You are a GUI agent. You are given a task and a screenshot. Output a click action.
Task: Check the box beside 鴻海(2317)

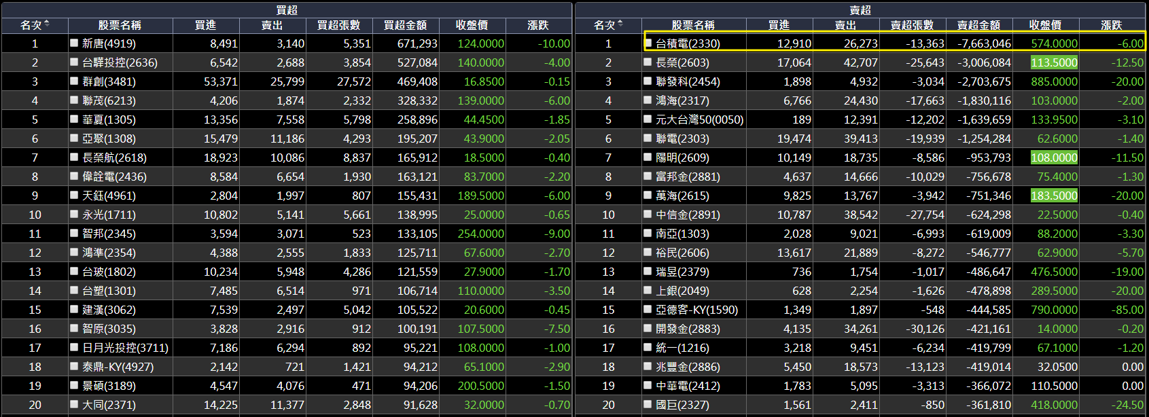point(648,100)
